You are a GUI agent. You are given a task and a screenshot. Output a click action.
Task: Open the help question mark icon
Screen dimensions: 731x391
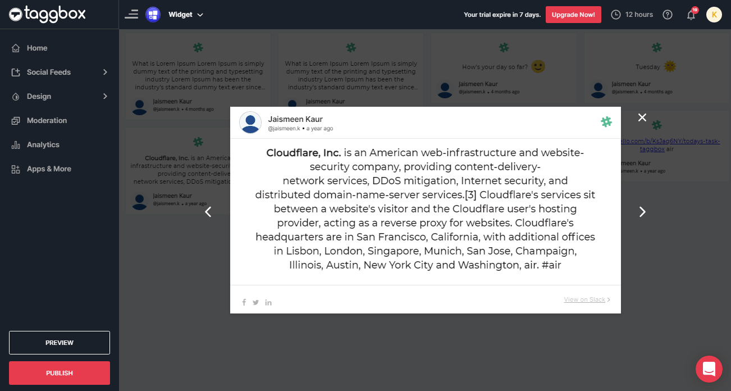(x=668, y=15)
